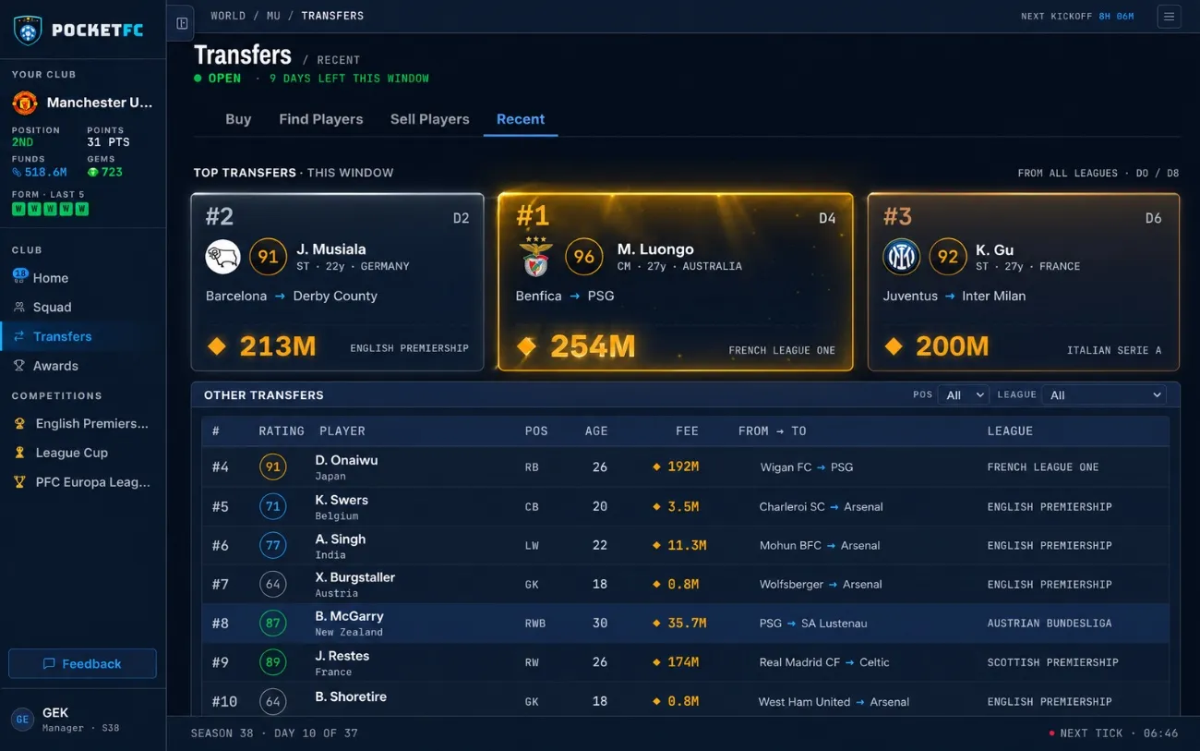
Task: Click J. Musiala's 91 rating badge
Action: pos(268,257)
